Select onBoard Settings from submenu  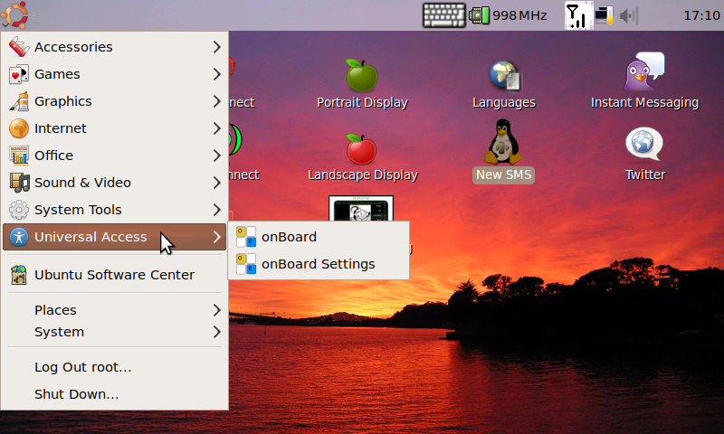pyautogui.click(x=318, y=264)
